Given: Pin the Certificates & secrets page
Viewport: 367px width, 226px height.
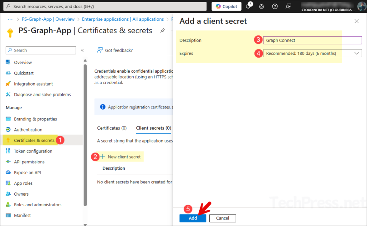Looking at the screenshot, I should point(162,31).
